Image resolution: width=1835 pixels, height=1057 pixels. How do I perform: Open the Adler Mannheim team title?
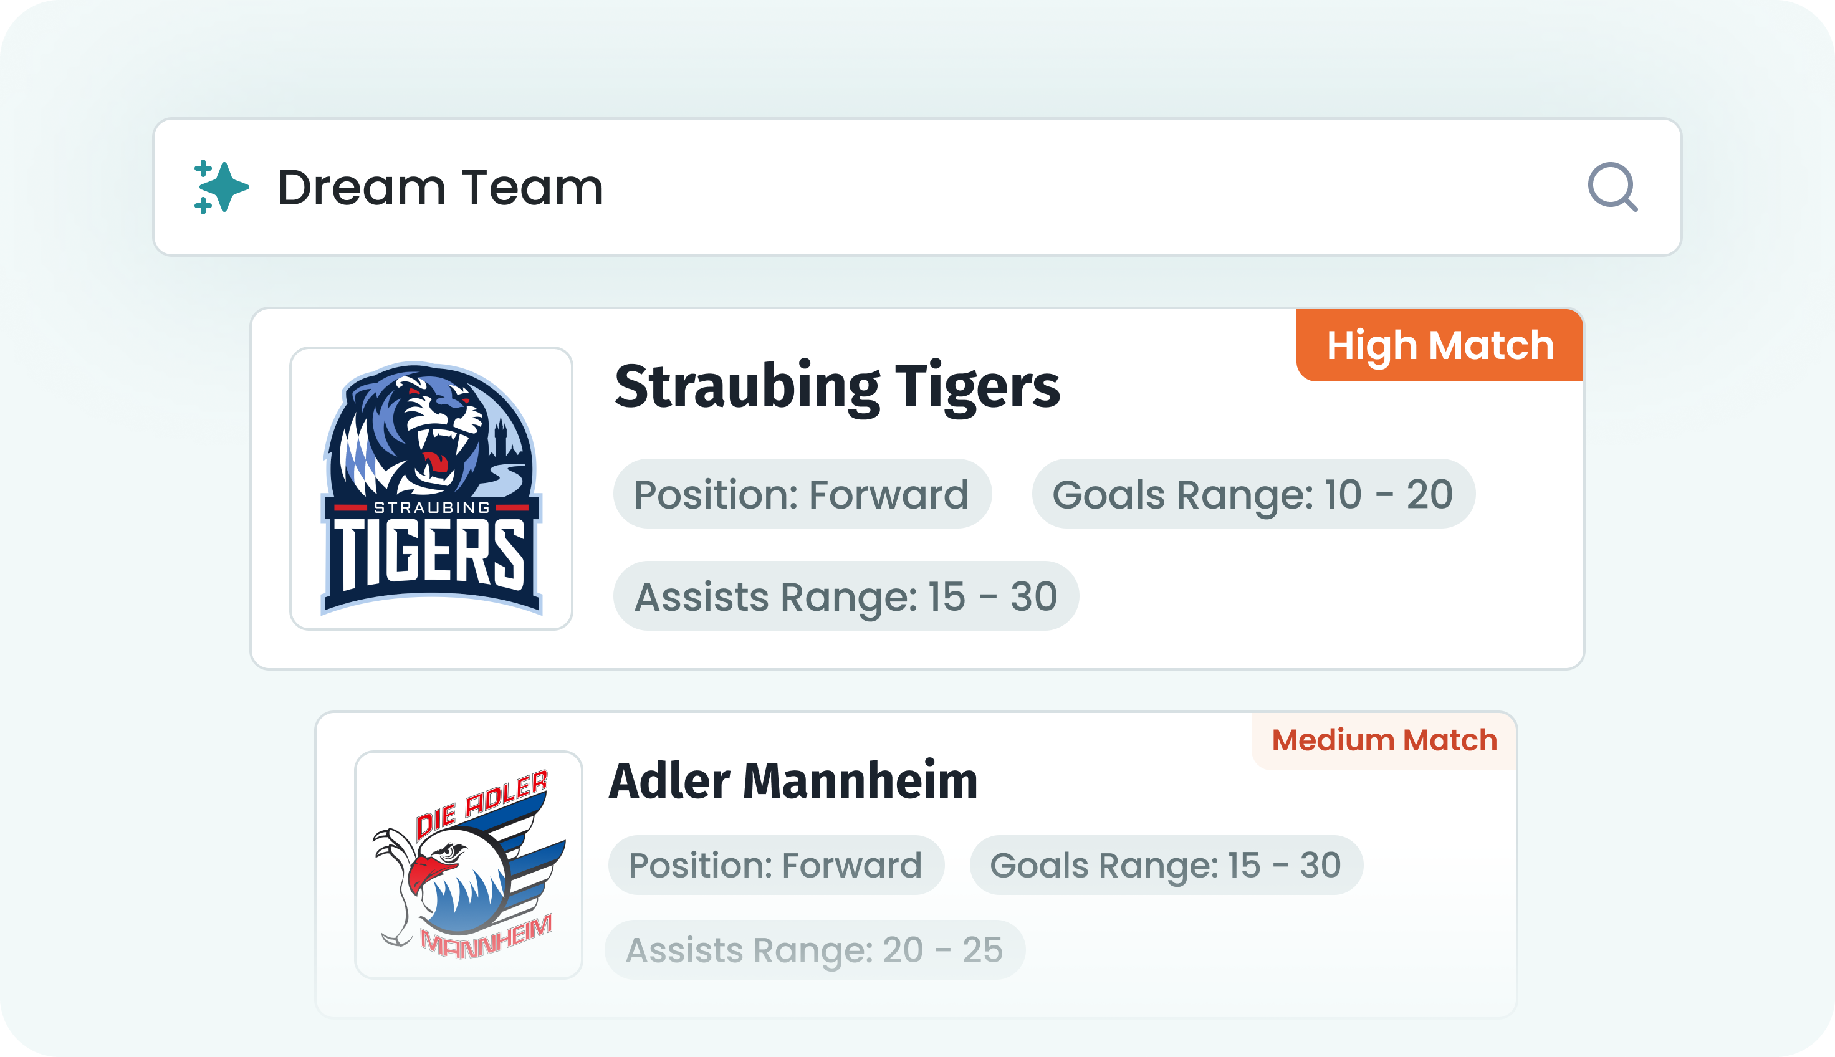pos(793,781)
